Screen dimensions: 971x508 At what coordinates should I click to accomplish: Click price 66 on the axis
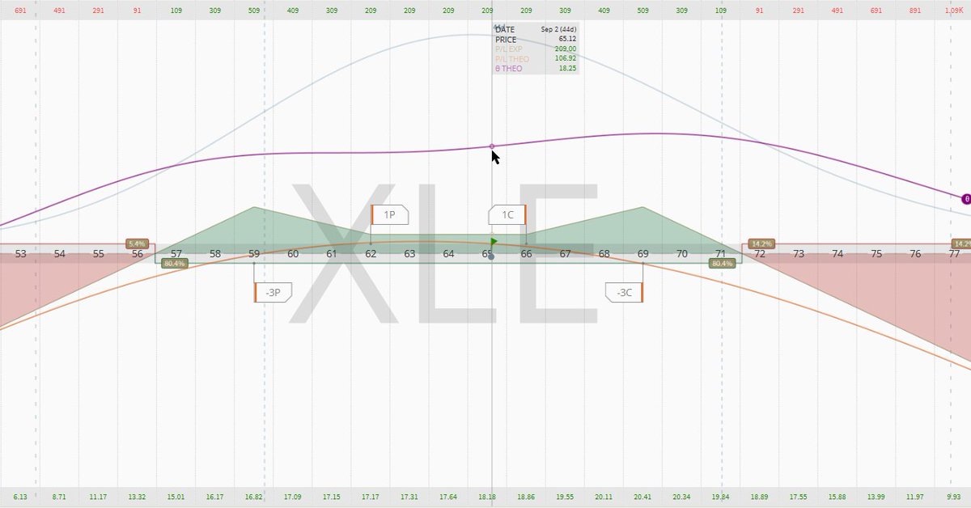[526, 254]
